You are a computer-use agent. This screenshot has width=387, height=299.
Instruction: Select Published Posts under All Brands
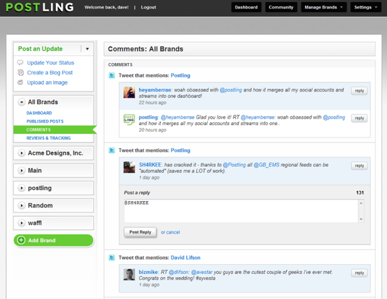[x=45, y=121]
